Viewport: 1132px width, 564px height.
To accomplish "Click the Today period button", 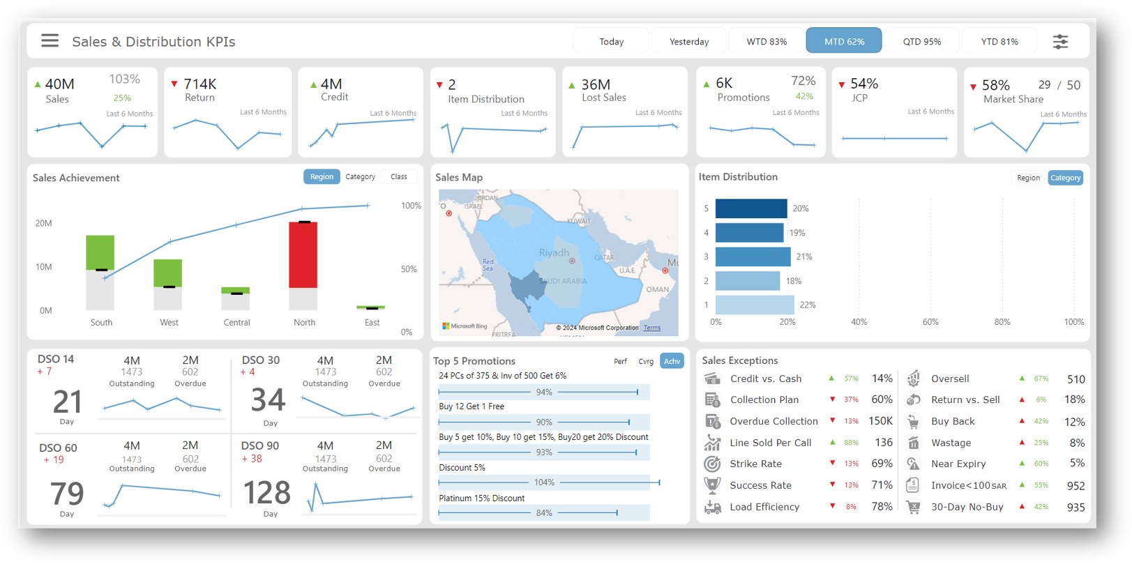I will pos(611,42).
